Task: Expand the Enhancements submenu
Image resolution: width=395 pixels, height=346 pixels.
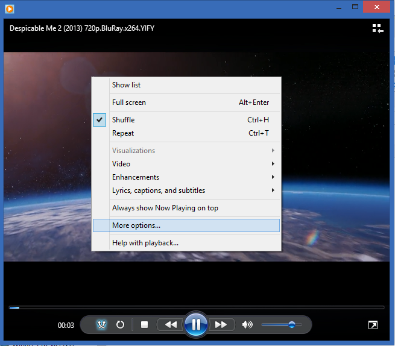Action: (x=186, y=177)
